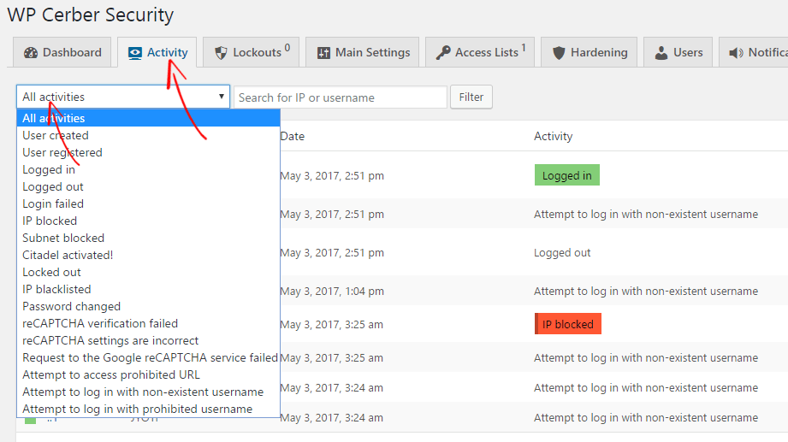This screenshot has height=442, width=788.
Task: Choose Logged out from the activity list
Action: tap(148, 187)
